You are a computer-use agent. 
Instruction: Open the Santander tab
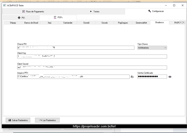[x=68, y=23]
